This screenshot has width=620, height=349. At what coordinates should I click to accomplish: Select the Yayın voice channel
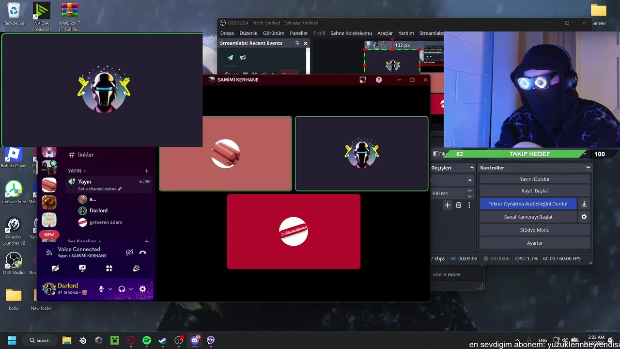click(x=109, y=184)
